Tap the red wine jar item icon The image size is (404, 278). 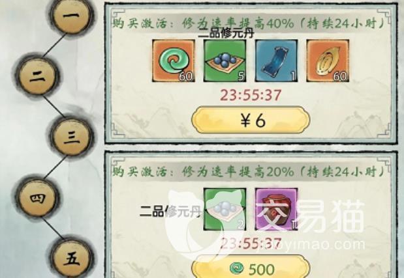(276, 210)
